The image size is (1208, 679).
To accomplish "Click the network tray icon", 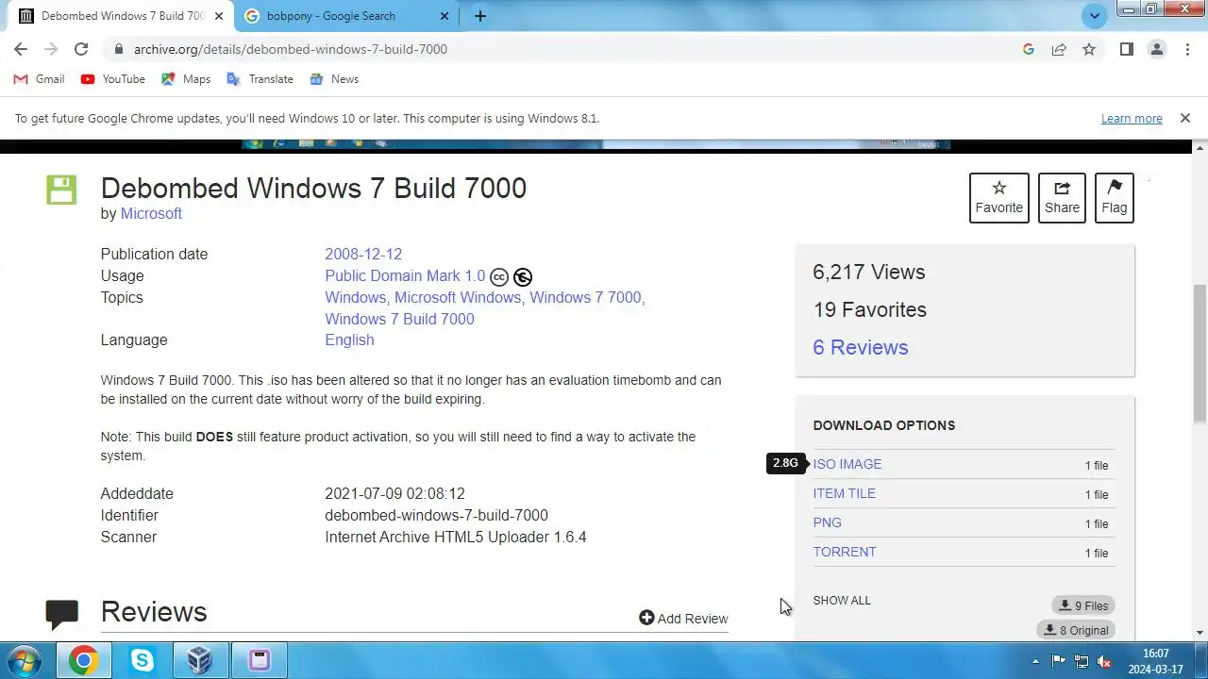I will [1082, 661].
